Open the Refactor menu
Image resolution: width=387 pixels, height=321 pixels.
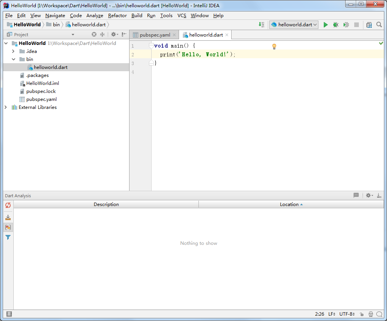coord(117,16)
